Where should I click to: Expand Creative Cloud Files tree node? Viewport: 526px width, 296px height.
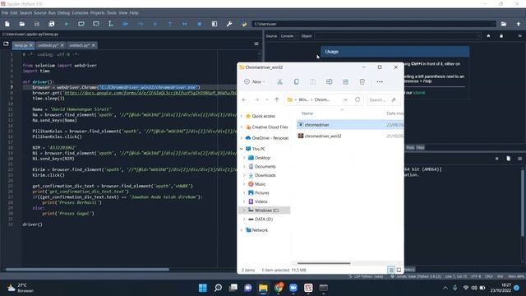(242, 127)
